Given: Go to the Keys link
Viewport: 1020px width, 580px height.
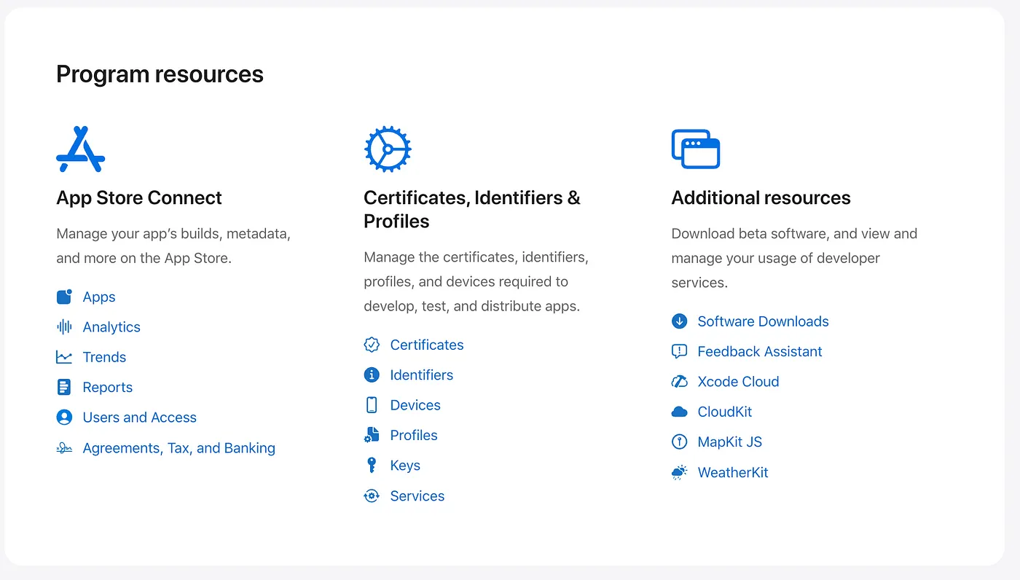Looking at the screenshot, I should pyautogui.click(x=405, y=466).
